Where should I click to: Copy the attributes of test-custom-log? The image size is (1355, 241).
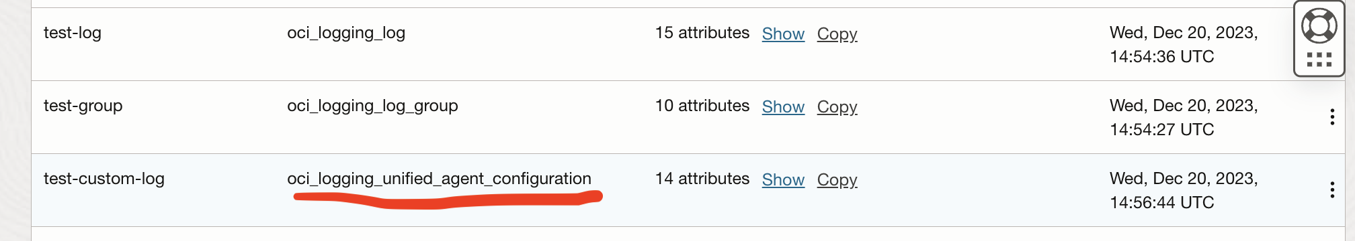[837, 179]
